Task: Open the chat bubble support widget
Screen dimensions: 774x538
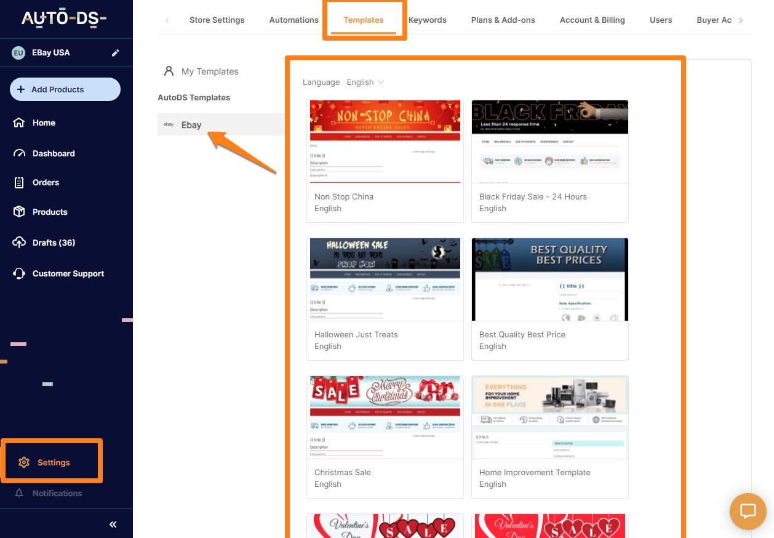Action: [748, 512]
